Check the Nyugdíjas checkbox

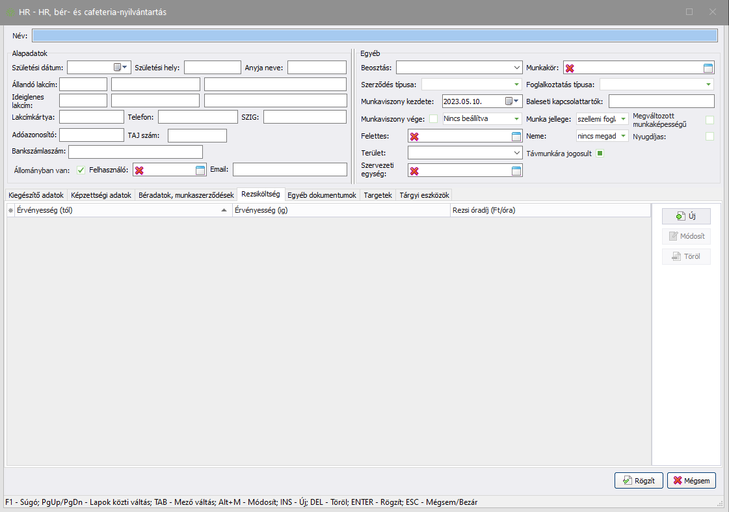click(709, 137)
